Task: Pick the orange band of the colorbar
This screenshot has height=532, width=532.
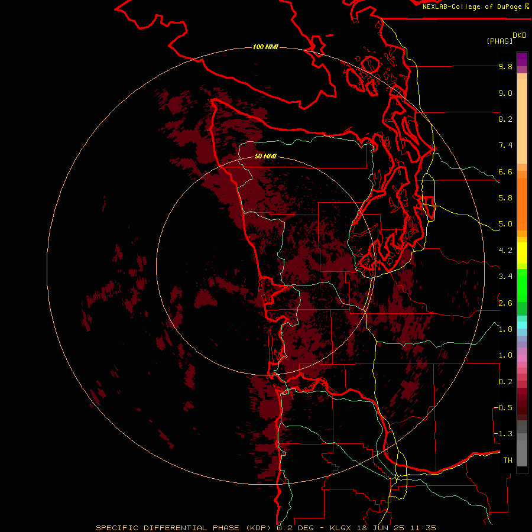Action: 522,203
